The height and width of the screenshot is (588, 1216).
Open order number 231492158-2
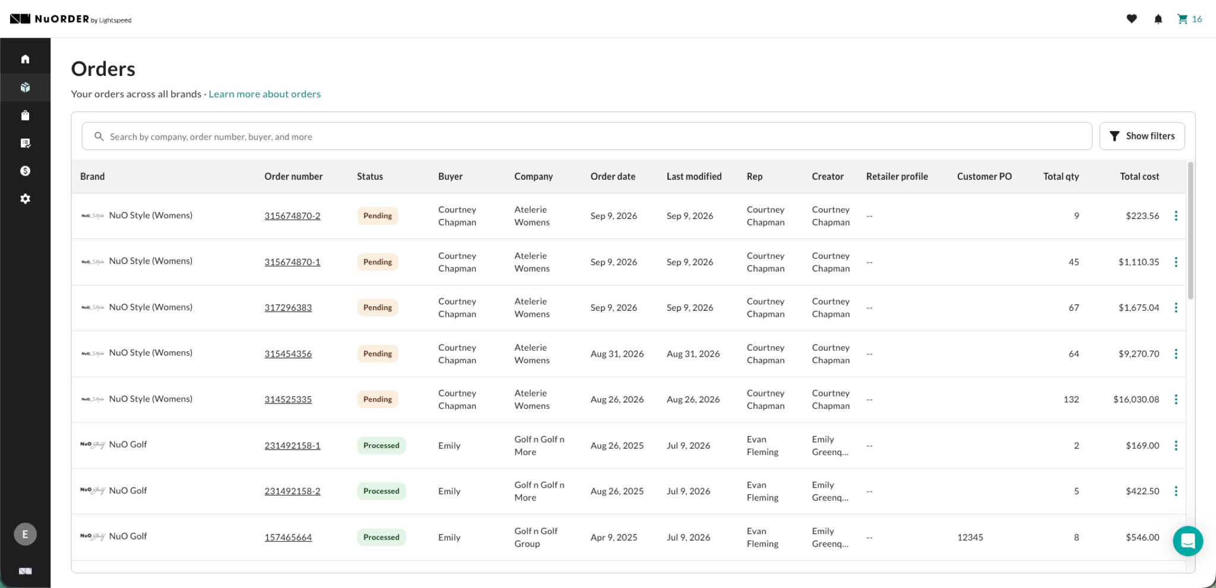292,491
